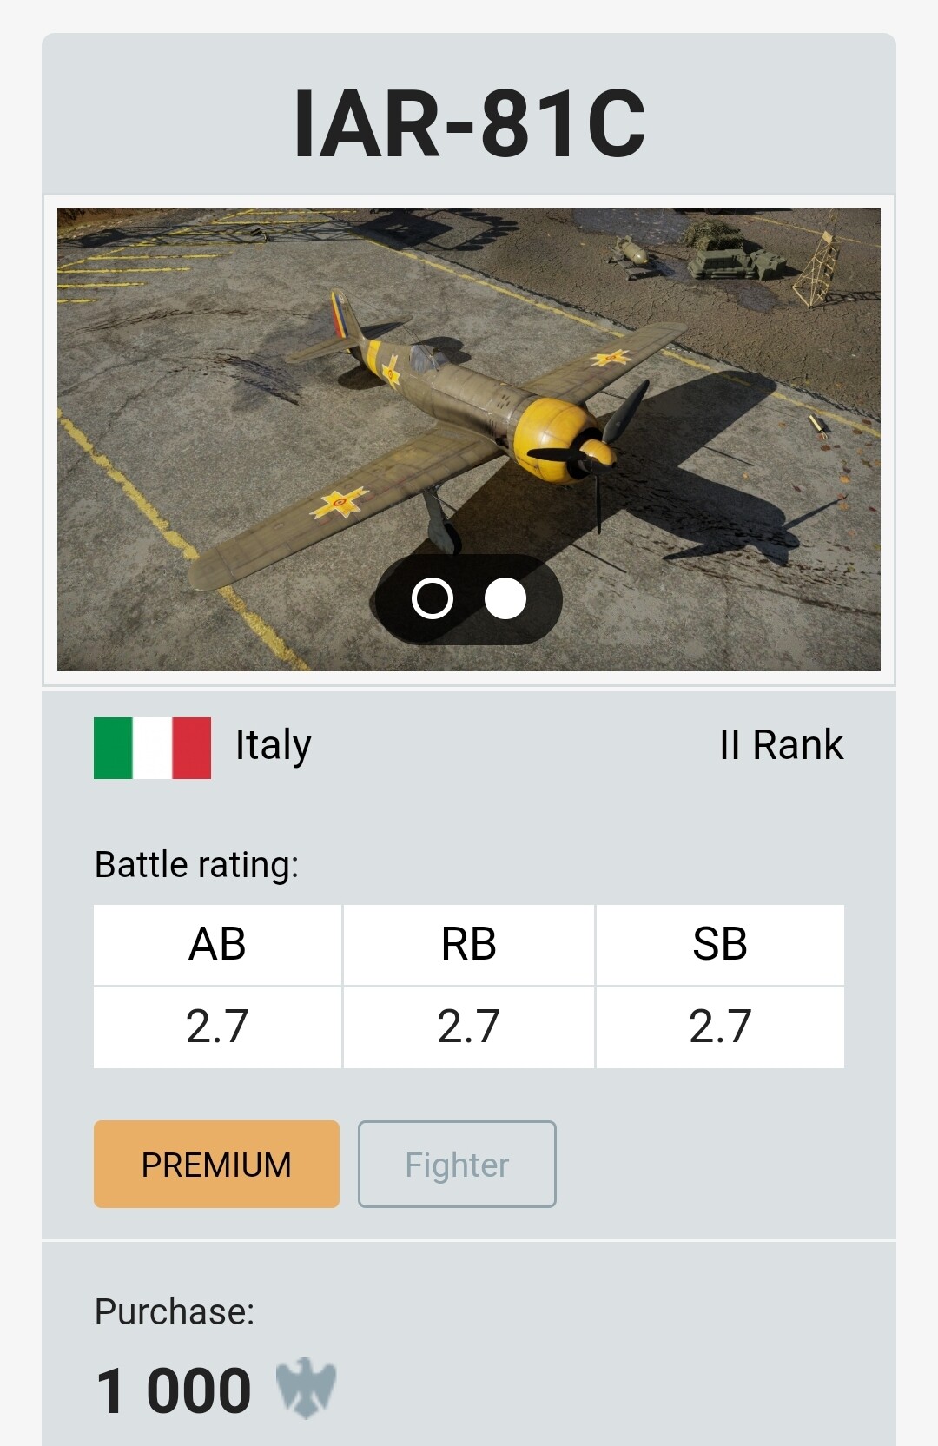Click the 2.7 value under AB

coord(217,1027)
